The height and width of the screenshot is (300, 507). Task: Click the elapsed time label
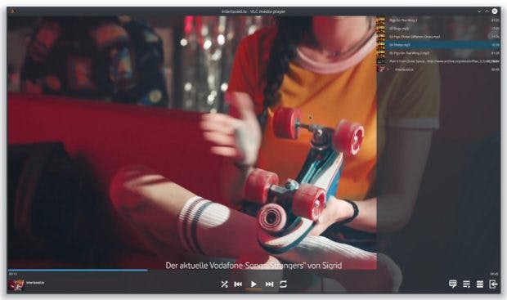point(12,274)
